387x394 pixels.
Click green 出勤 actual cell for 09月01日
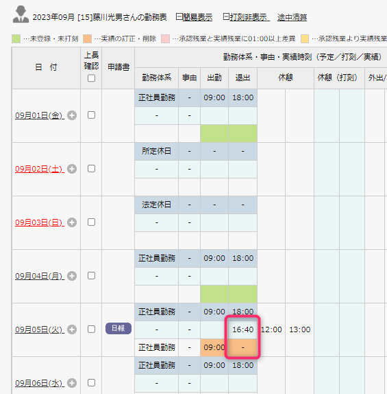click(x=214, y=133)
